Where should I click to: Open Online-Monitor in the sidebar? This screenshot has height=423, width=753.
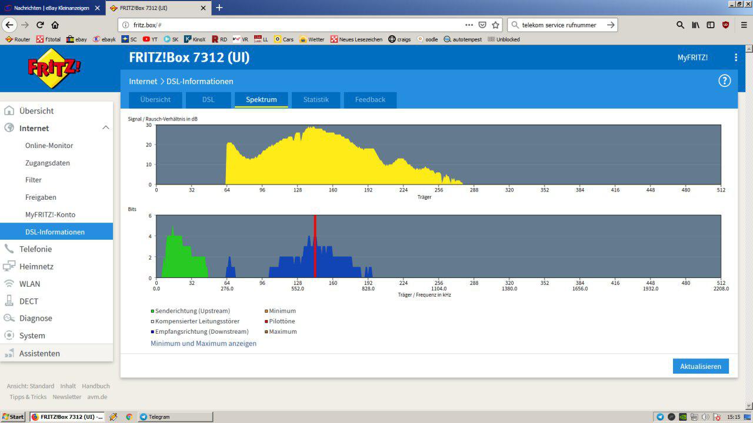[49, 145]
